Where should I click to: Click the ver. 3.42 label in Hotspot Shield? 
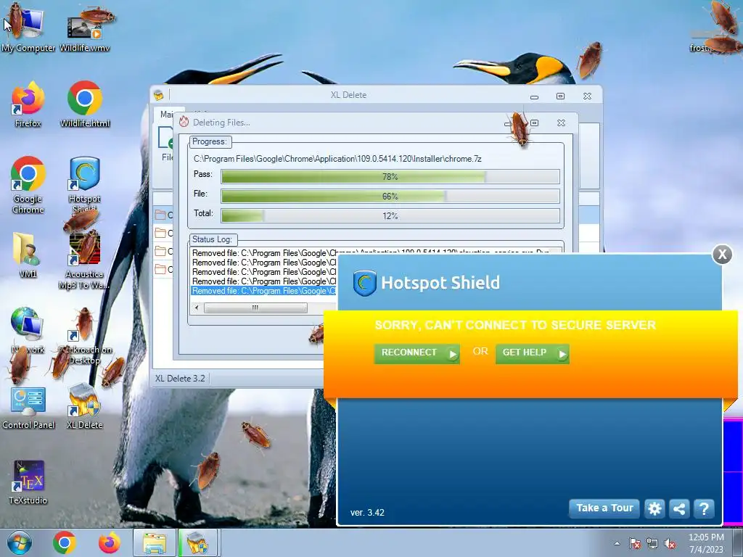pyautogui.click(x=367, y=513)
